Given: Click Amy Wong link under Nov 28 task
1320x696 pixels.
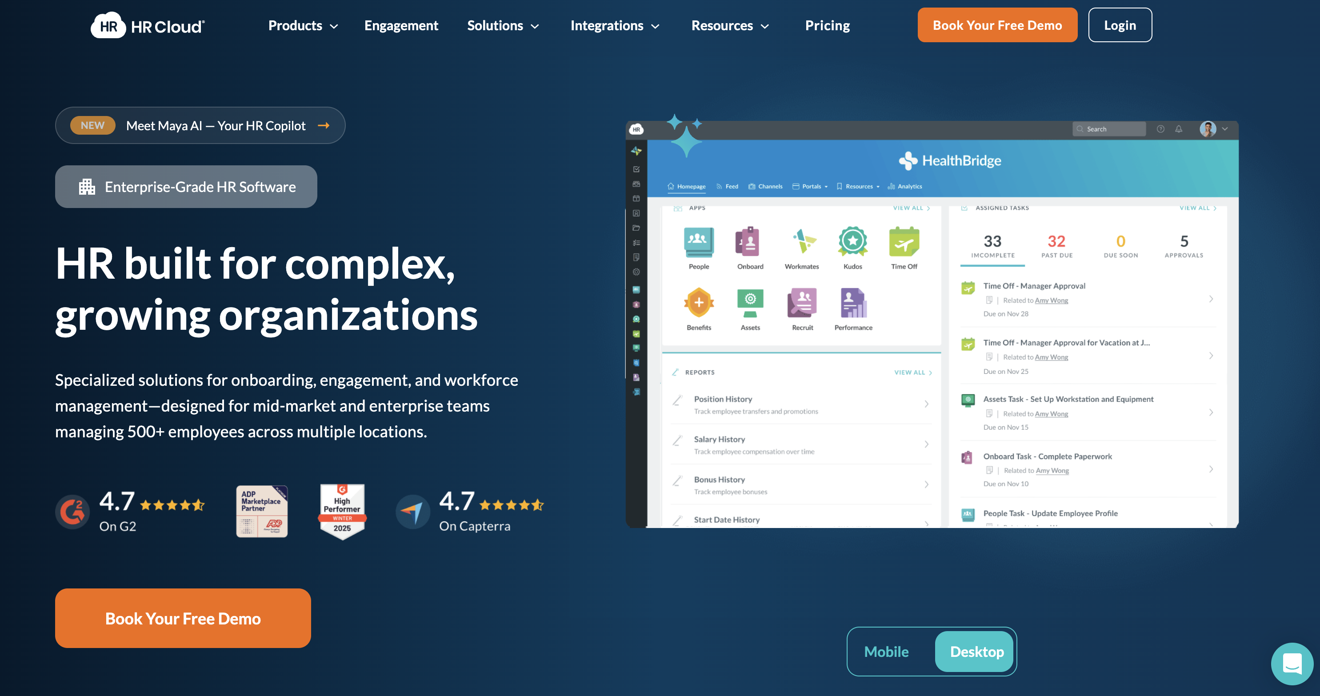Looking at the screenshot, I should coord(1052,300).
